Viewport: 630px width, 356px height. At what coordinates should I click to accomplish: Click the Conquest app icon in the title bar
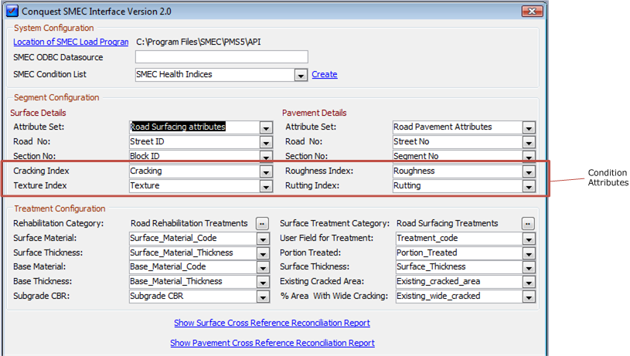click(12, 11)
